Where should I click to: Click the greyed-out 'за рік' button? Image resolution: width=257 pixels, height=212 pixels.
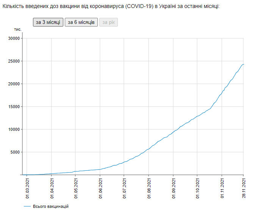click(108, 22)
